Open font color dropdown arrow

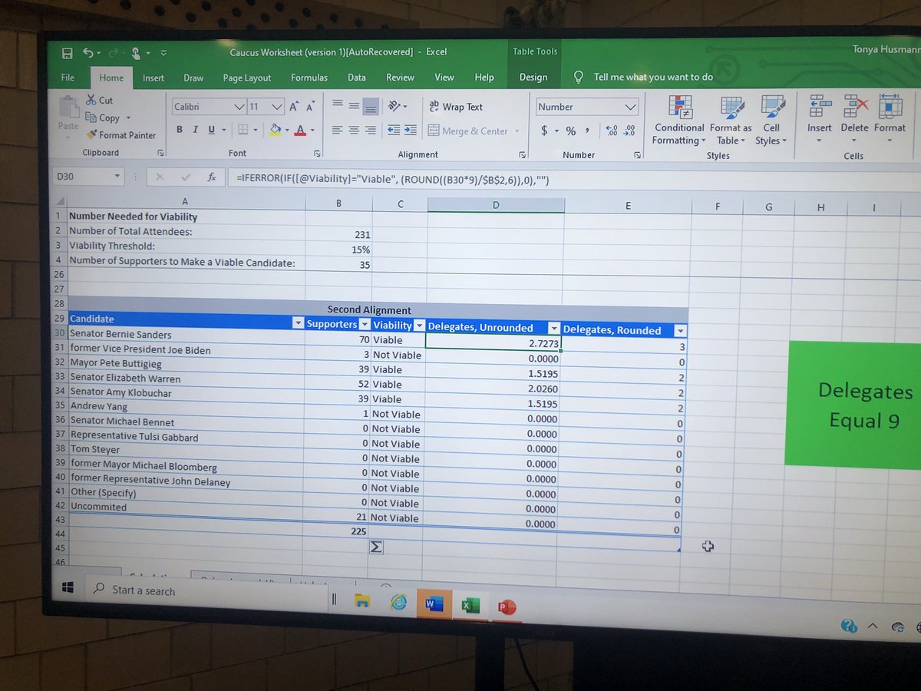click(312, 131)
